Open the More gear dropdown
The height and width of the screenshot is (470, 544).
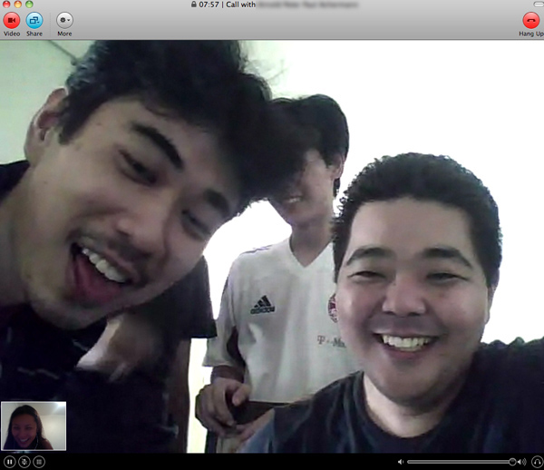(64, 19)
